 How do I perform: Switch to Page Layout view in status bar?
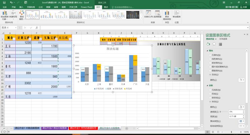click(x=213, y=132)
